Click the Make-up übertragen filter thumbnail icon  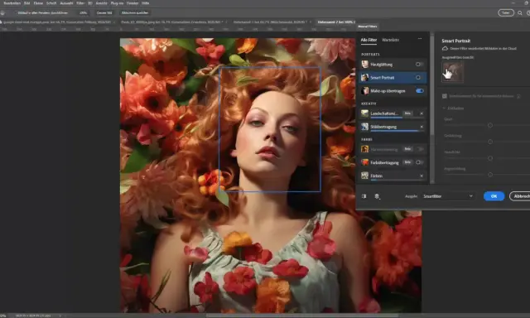pyautogui.click(x=364, y=91)
